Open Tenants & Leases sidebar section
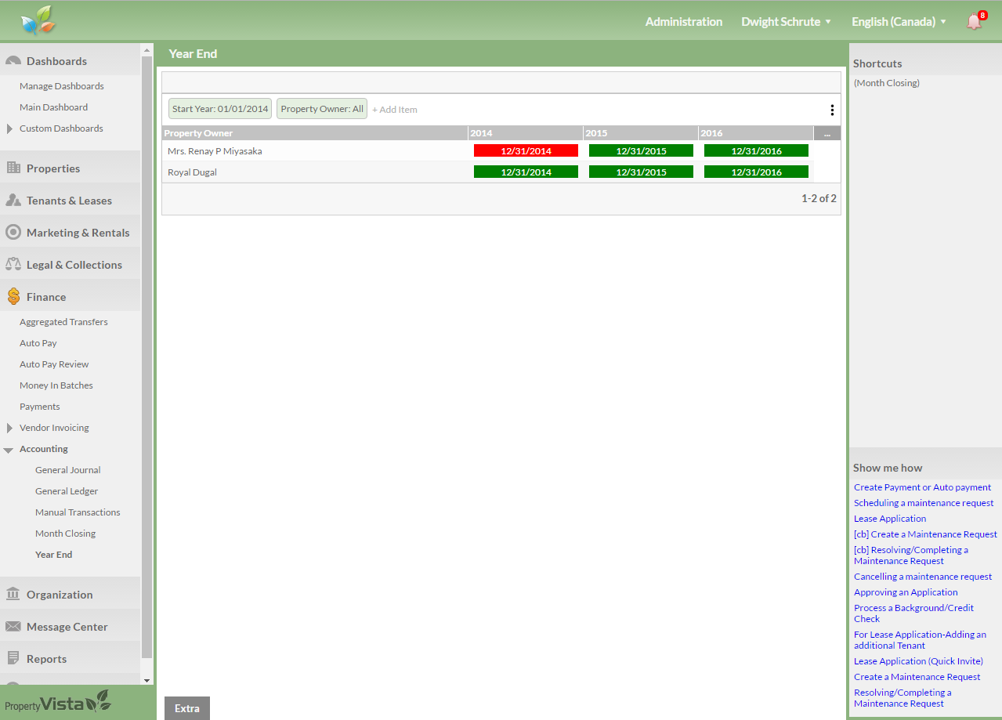 [68, 201]
